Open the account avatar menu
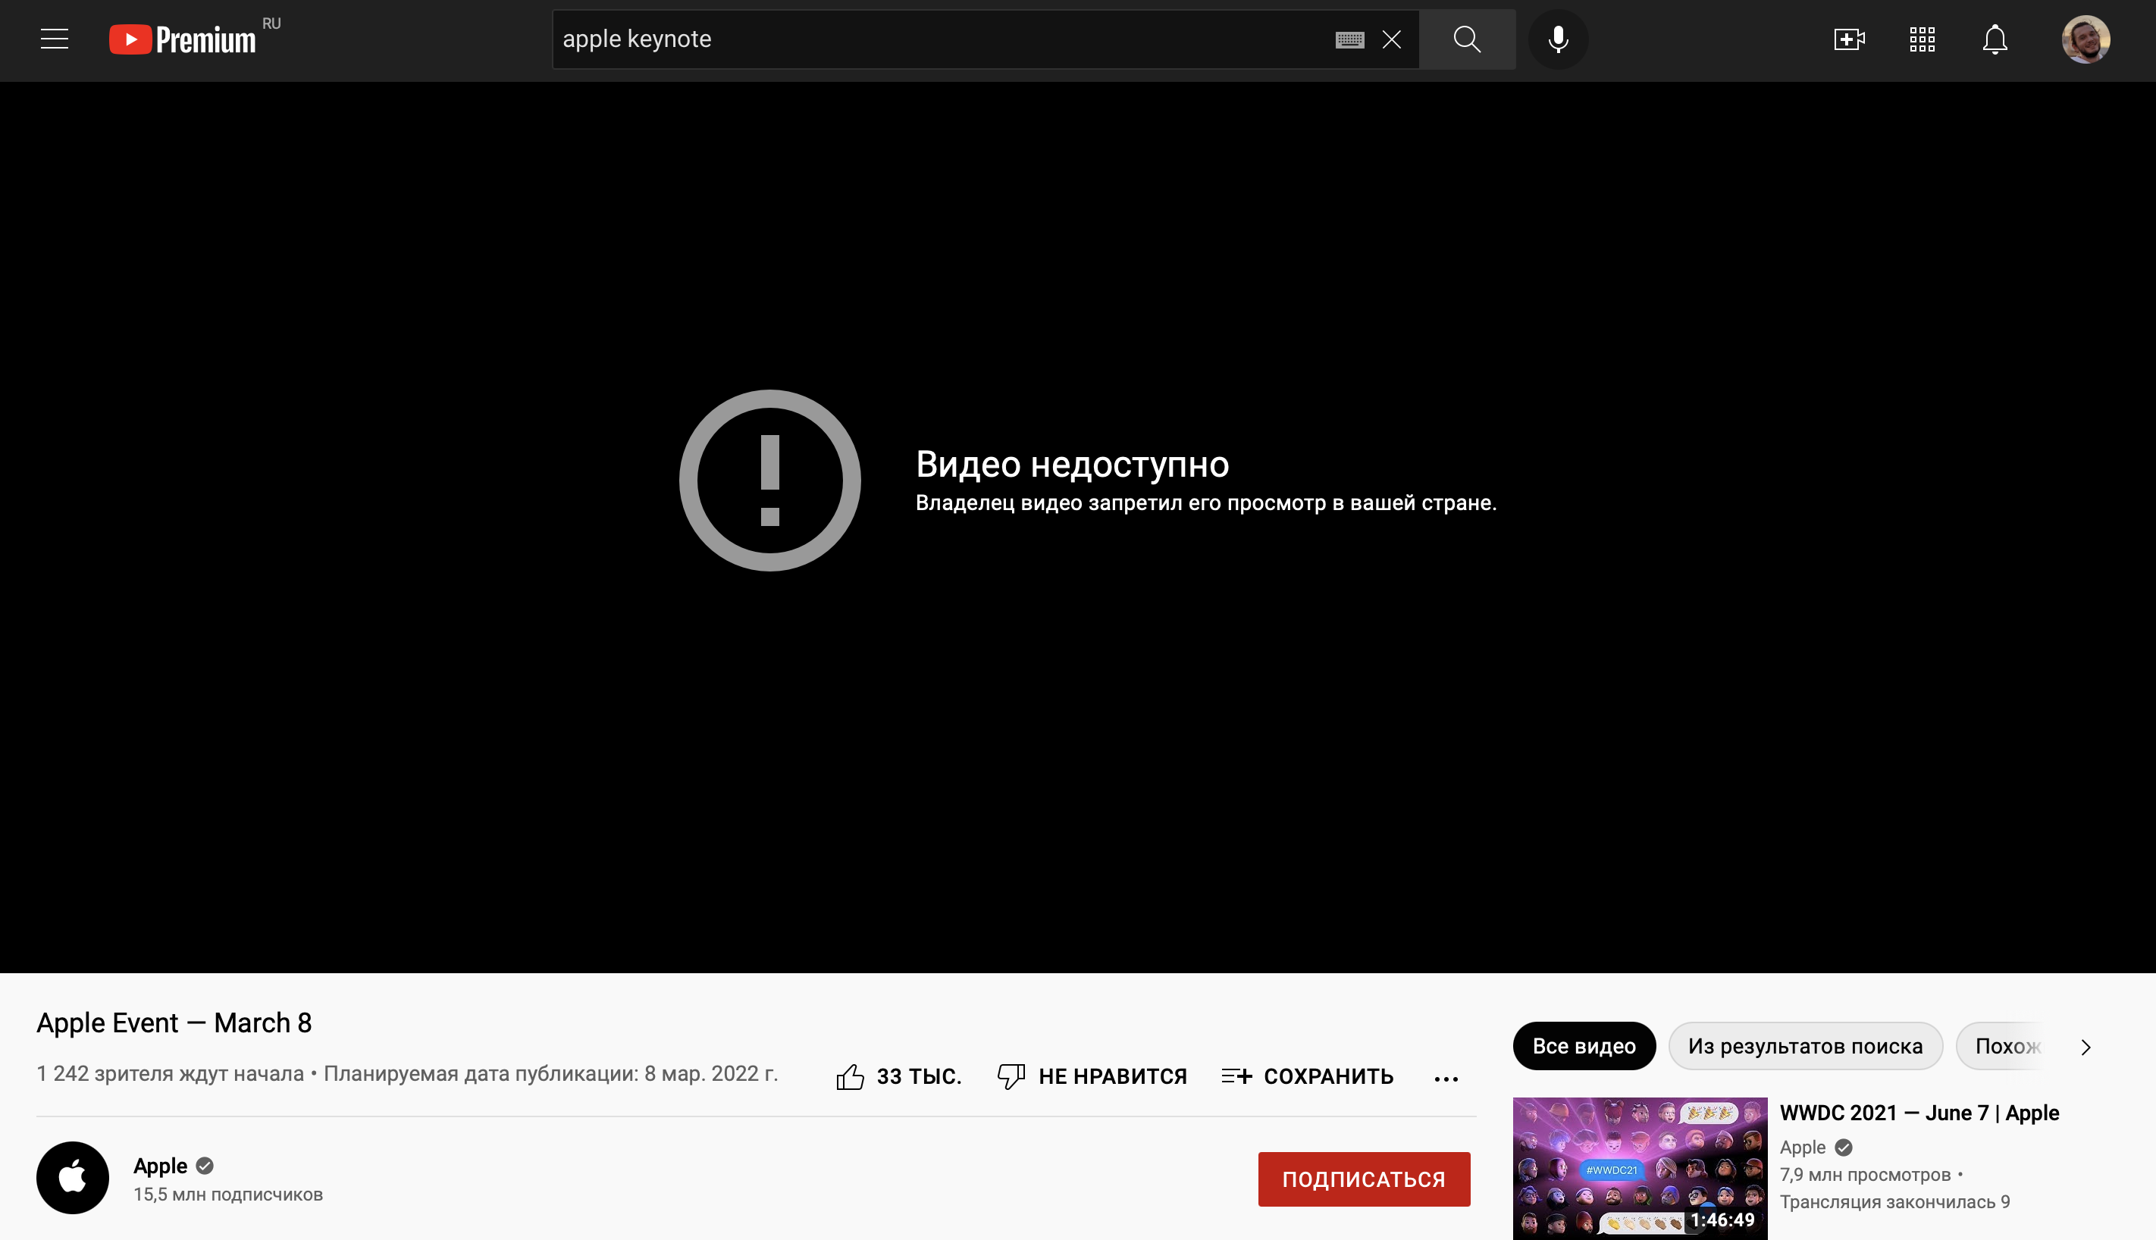This screenshot has width=2156, height=1240. click(2085, 39)
